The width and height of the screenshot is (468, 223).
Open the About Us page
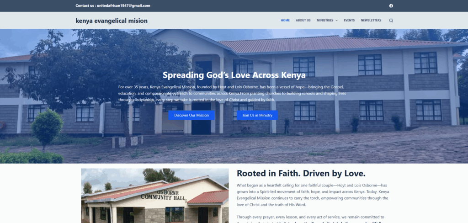point(303,20)
